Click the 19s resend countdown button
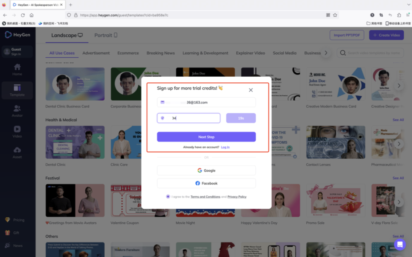Image resolution: width=412 pixels, height=257 pixels. click(241, 118)
